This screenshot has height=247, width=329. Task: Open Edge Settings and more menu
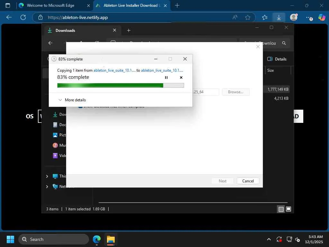pos(309,18)
